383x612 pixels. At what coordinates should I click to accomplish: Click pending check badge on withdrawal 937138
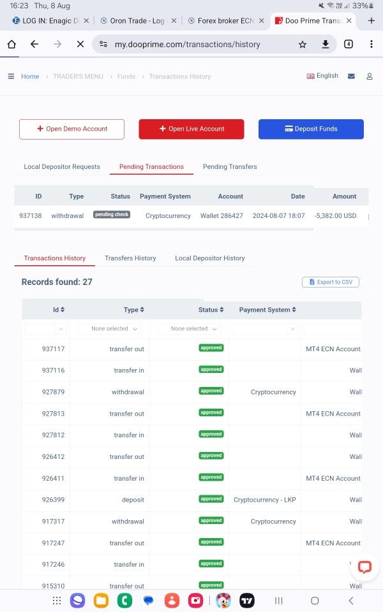point(112,214)
